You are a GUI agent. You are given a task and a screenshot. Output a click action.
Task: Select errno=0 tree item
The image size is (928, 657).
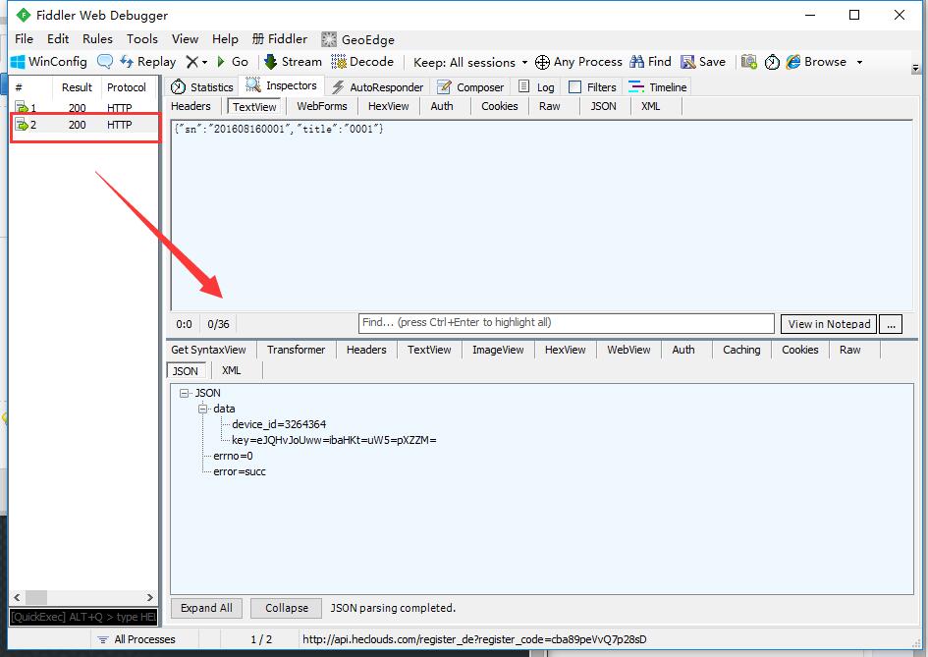[x=233, y=456]
